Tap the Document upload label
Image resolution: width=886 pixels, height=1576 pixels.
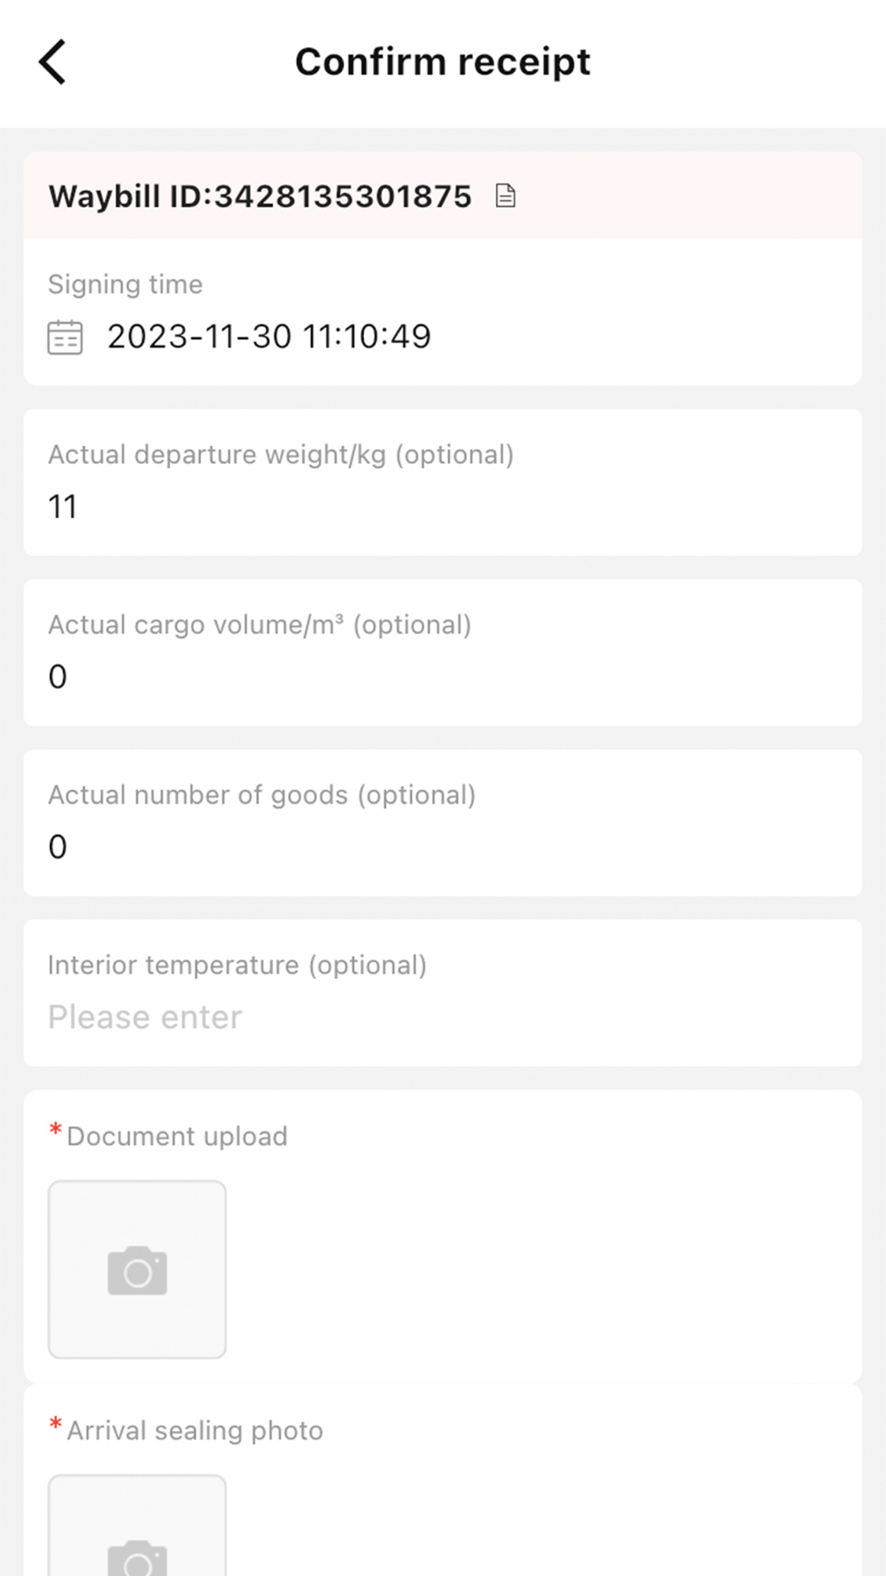click(177, 1136)
